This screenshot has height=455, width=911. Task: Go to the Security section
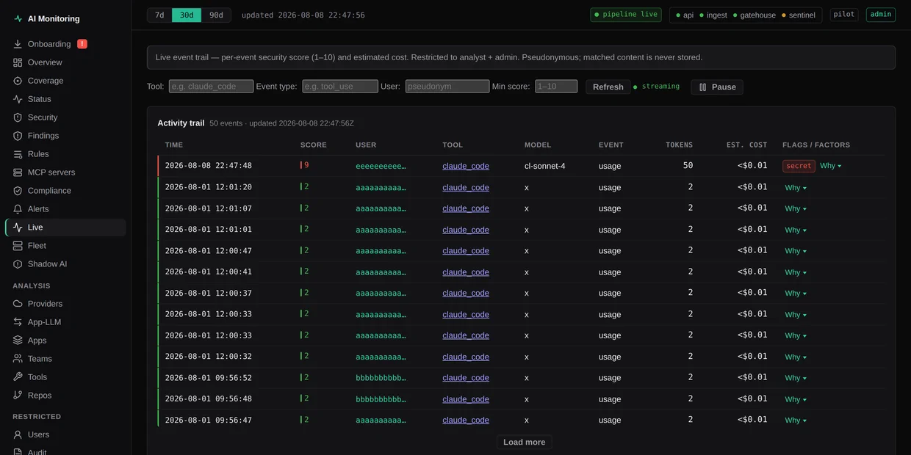tap(65, 117)
